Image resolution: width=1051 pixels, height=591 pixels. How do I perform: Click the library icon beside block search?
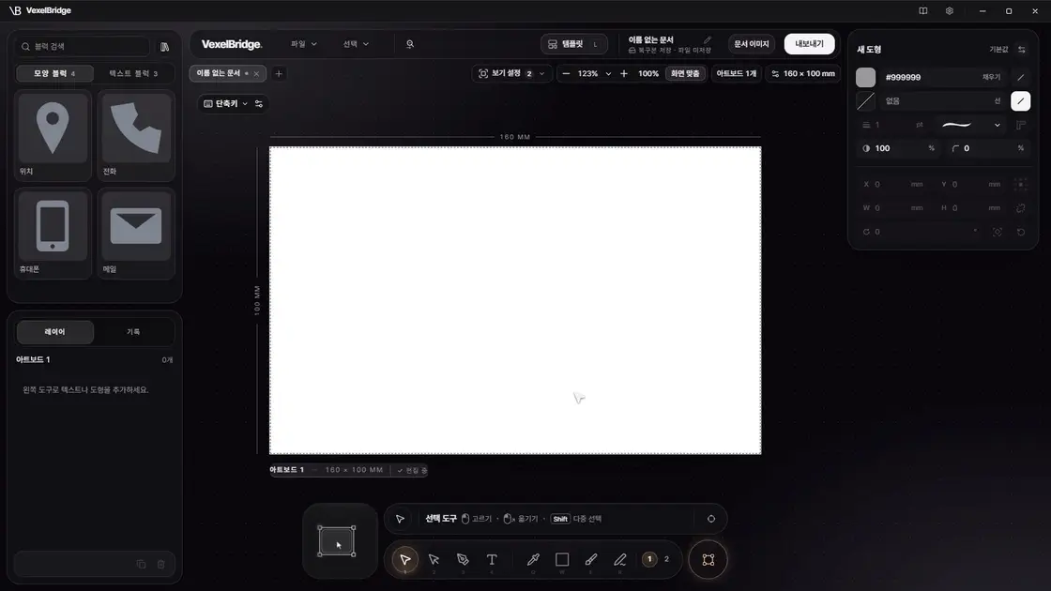(165, 47)
